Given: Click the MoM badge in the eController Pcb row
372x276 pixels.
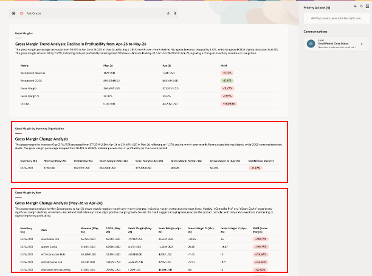Looking at the screenshot, I should [261, 239].
